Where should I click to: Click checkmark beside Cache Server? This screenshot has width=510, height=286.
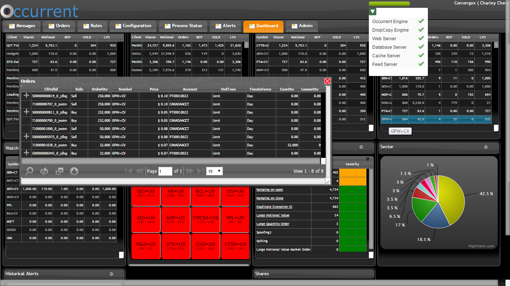pos(421,55)
